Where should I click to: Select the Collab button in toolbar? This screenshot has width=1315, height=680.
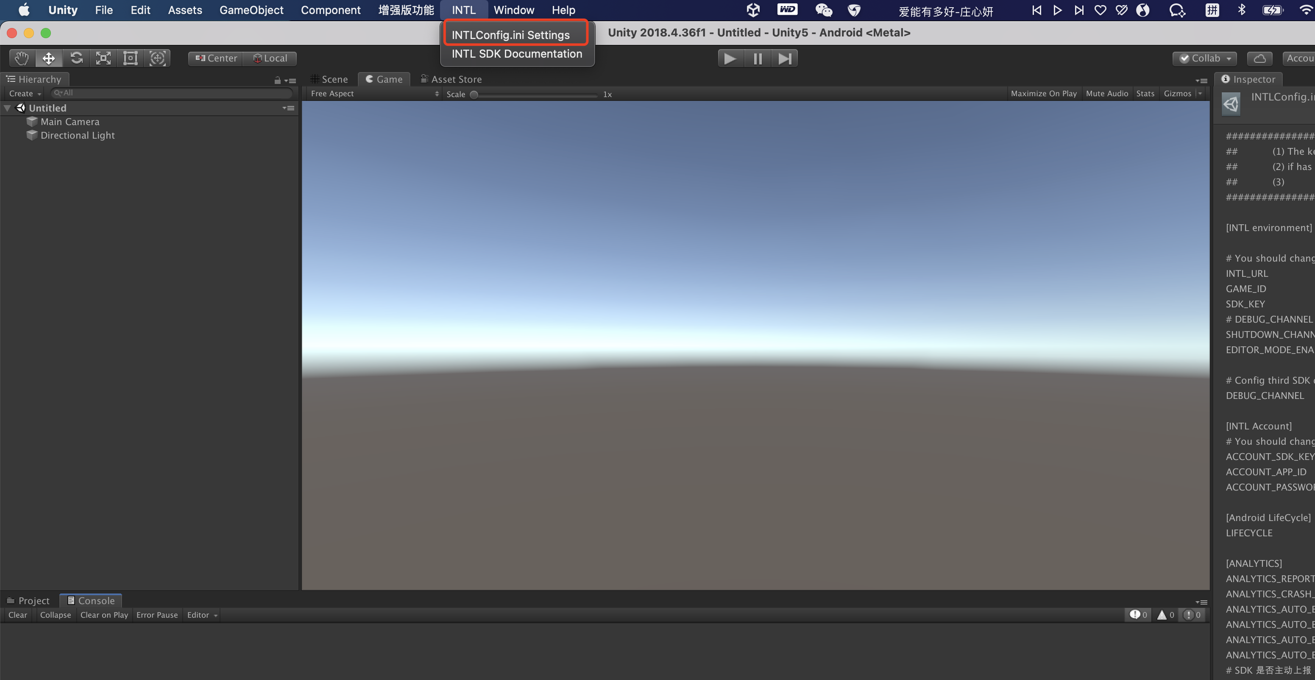pos(1204,58)
